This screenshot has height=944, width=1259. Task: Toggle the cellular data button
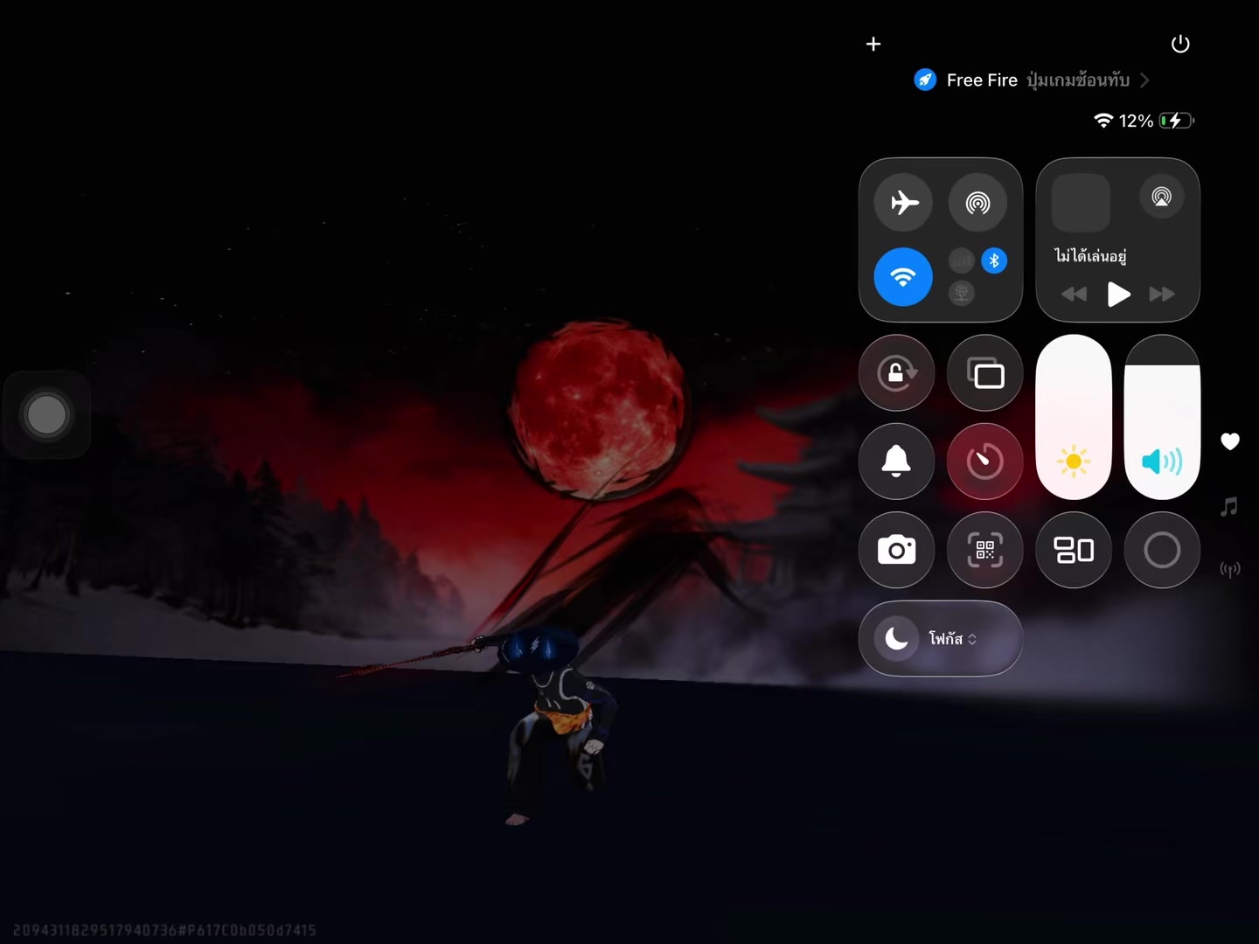click(x=961, y=260)
